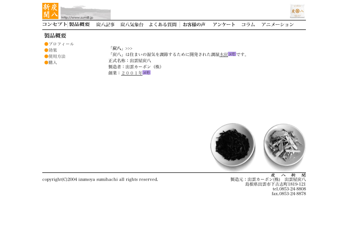
Task: Open お客様の声 from the navigation
Action: 194,25
